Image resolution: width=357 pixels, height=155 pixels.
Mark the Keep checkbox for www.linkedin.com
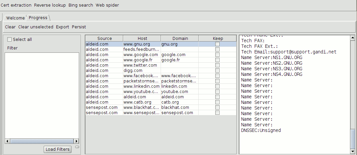point(217,86)
